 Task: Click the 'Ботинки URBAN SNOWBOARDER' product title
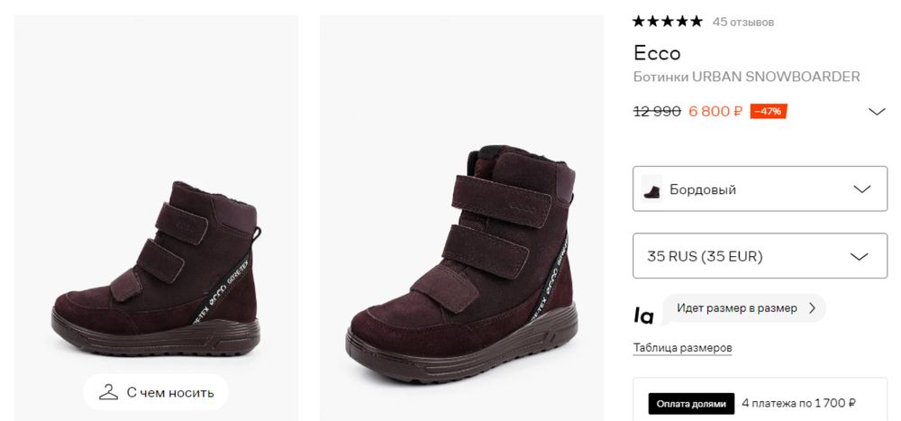click(x=746, y=77)
